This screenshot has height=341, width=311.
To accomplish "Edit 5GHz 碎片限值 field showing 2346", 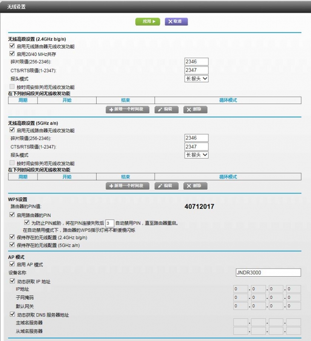I will pyautogui.click(x=197, y=138).
